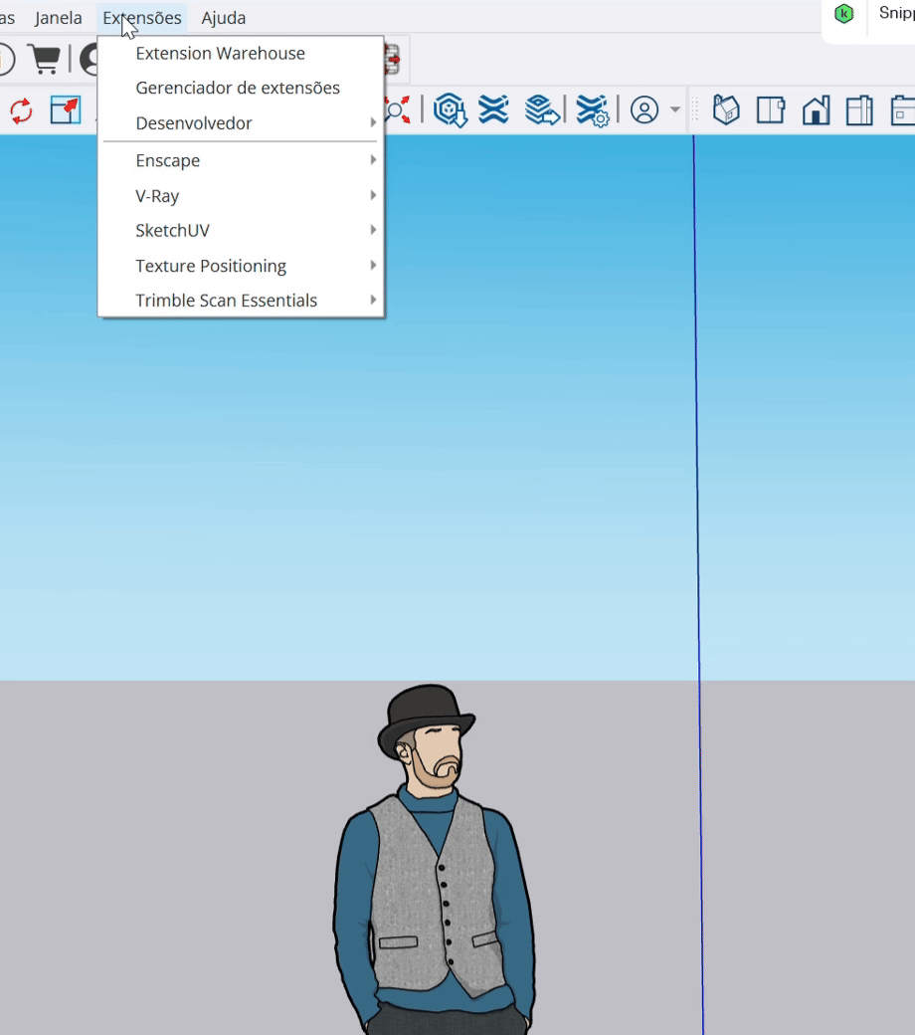Image resolution: width=915 pixels, height=1035 pixels.
Task: Choose Extension Warehouse from the menu
Action: (241, 54)
